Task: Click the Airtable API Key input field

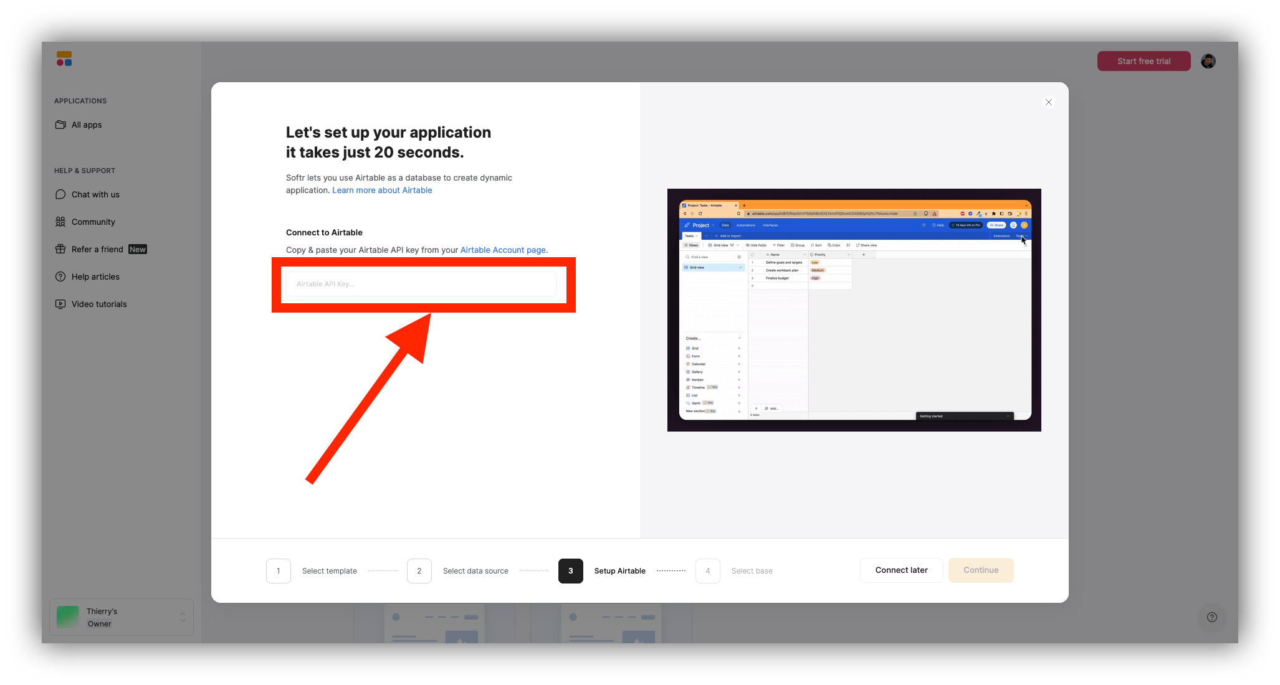Action: [x=427, y=283]
